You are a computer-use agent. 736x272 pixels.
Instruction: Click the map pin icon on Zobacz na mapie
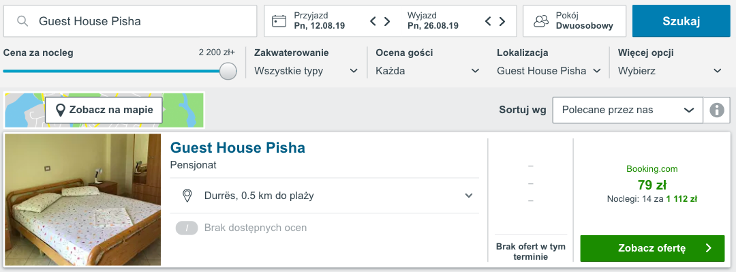[60, 110]
